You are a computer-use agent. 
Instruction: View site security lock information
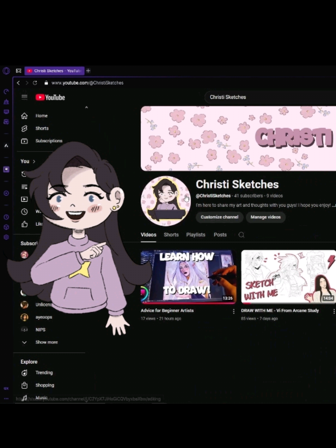pyautogui.click(x=46, y=83)
